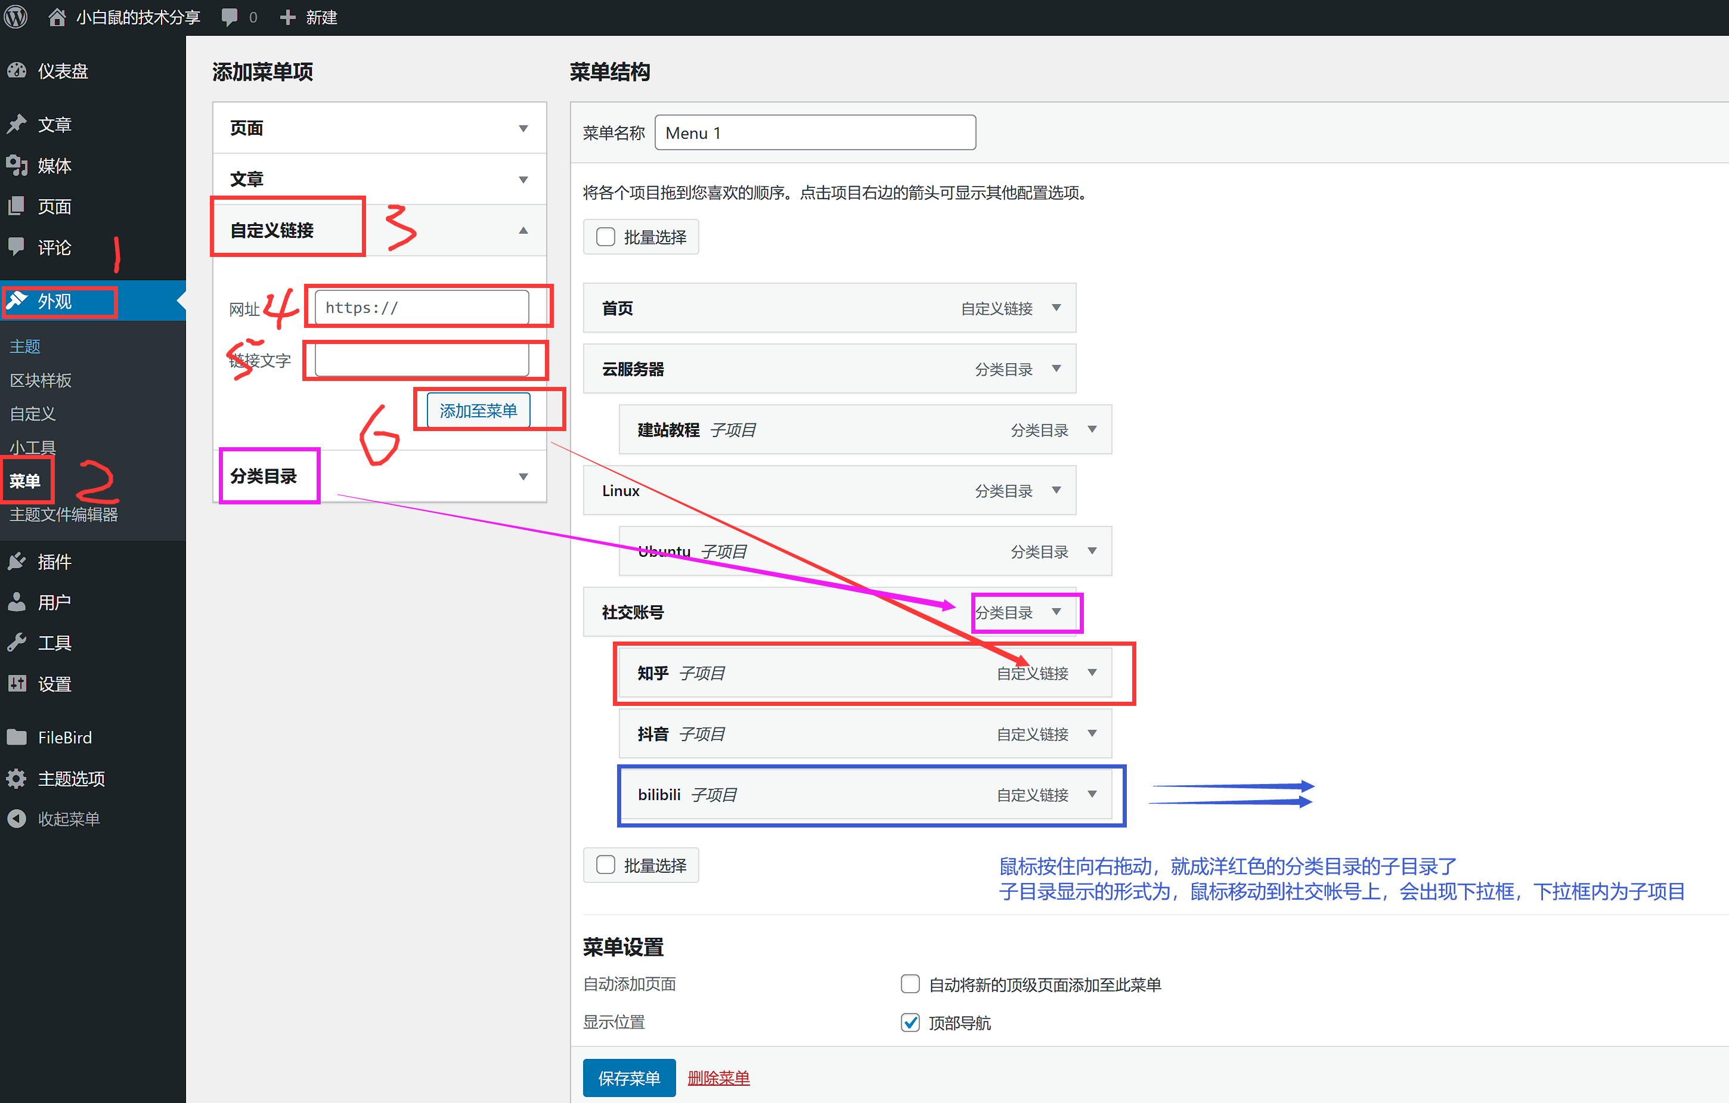
Task: Expand the 云服务器 menu item arrow
Action: click(x=1056, y=368)
